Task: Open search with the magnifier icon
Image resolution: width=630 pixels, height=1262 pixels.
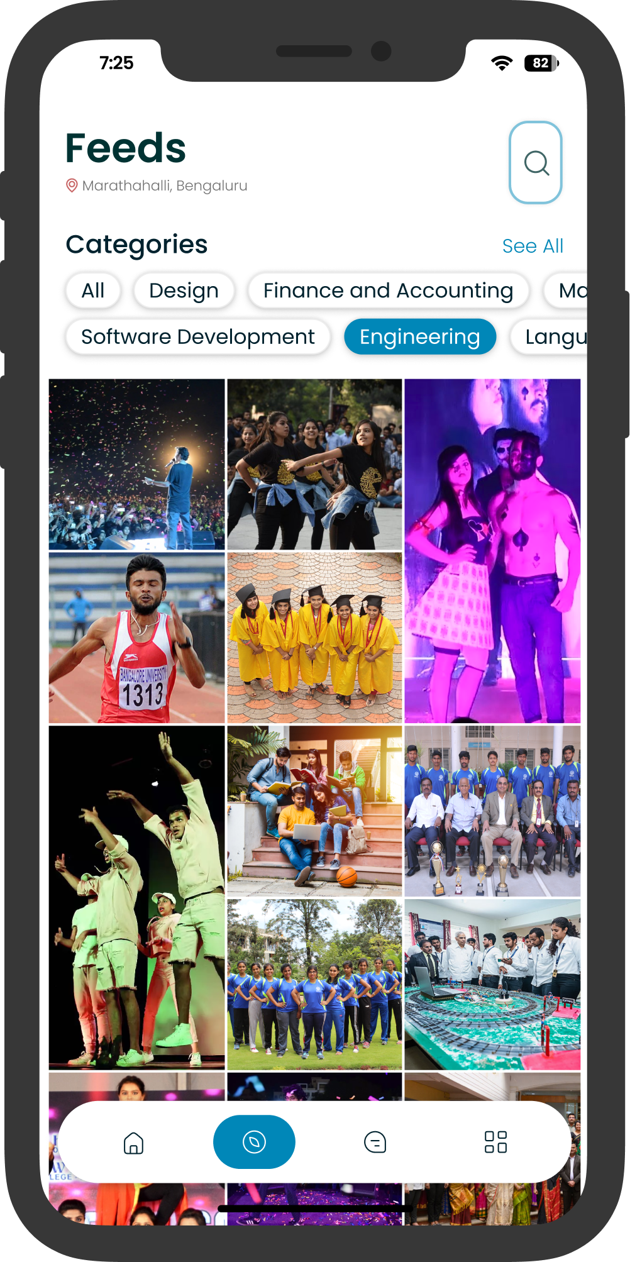Action: point(535,163)
